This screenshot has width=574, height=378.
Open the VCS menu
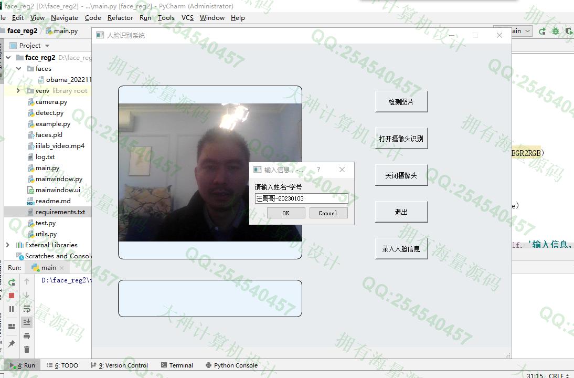pyautogui.click(x=187, y=17)
